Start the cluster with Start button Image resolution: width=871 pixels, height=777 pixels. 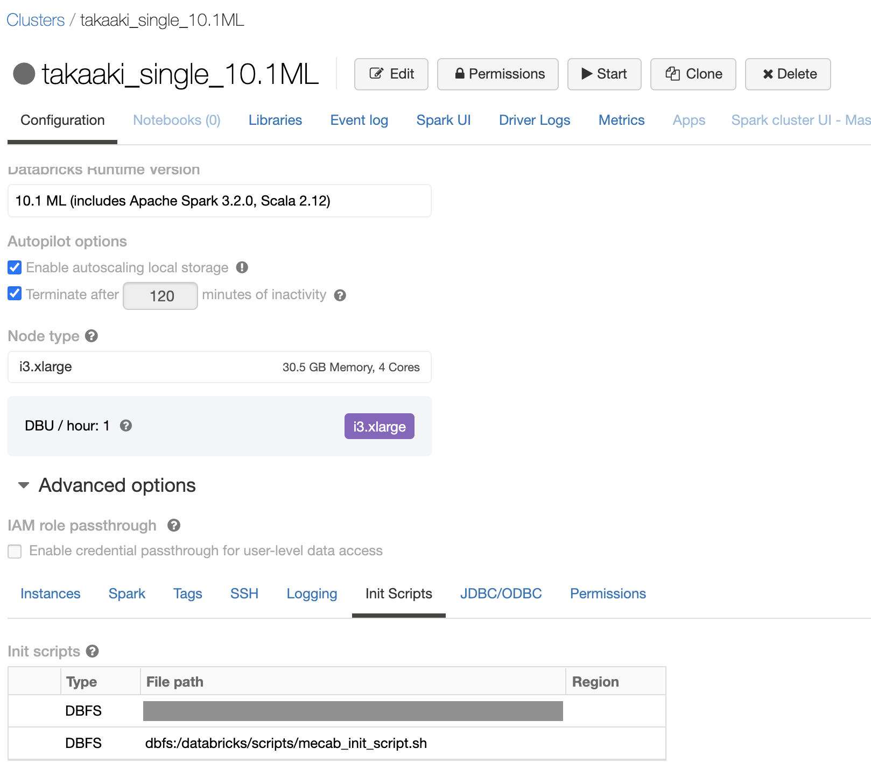click(x=605, y=74)
